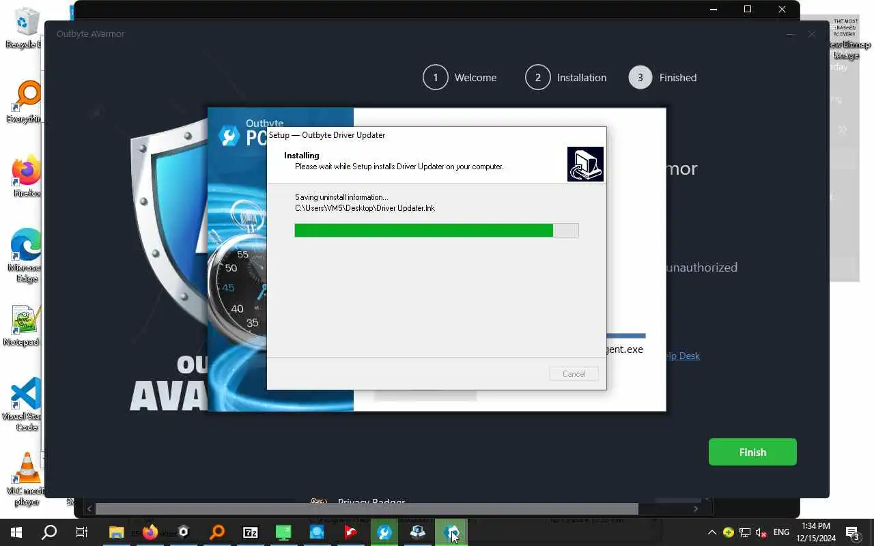Open the notification center
The width and height of the screenshot is (874, 546).
853,532
